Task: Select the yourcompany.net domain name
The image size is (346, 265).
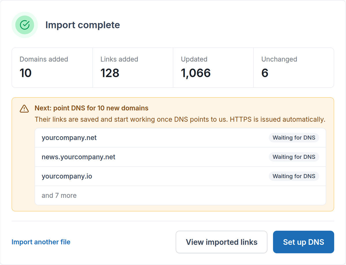Action: pyautogui.click(x=69, y=138)
